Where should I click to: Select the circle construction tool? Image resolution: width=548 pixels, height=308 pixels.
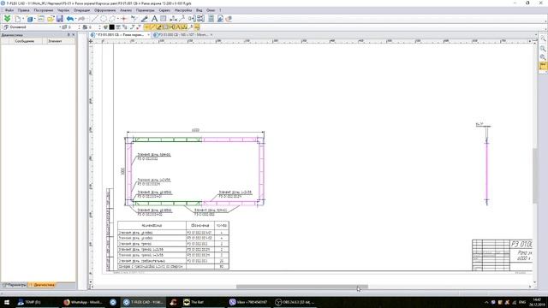(x=104, y=19)
